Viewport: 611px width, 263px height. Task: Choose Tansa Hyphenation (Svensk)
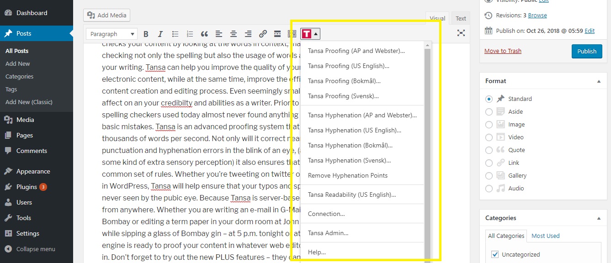click(363, 160)
